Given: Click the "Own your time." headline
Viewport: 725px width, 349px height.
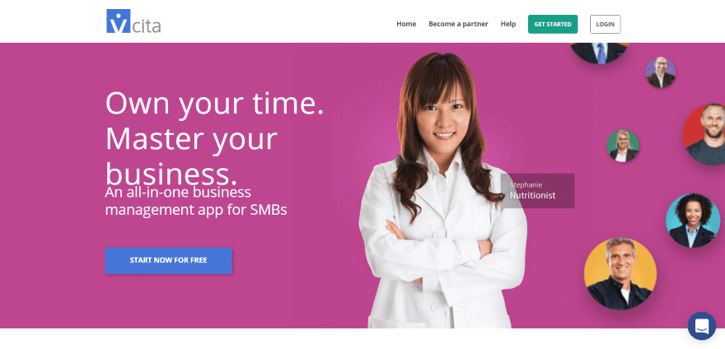Looking at the screenshot, I should coord(214,103).
